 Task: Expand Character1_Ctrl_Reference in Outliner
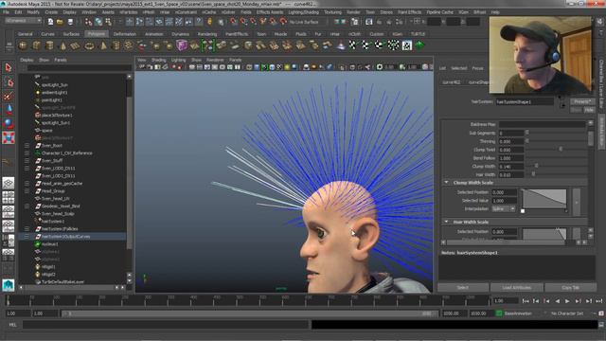pyautogui.click(x=27, y=153)
